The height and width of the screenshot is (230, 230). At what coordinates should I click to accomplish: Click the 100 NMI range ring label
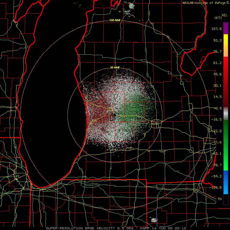point(115,20)
